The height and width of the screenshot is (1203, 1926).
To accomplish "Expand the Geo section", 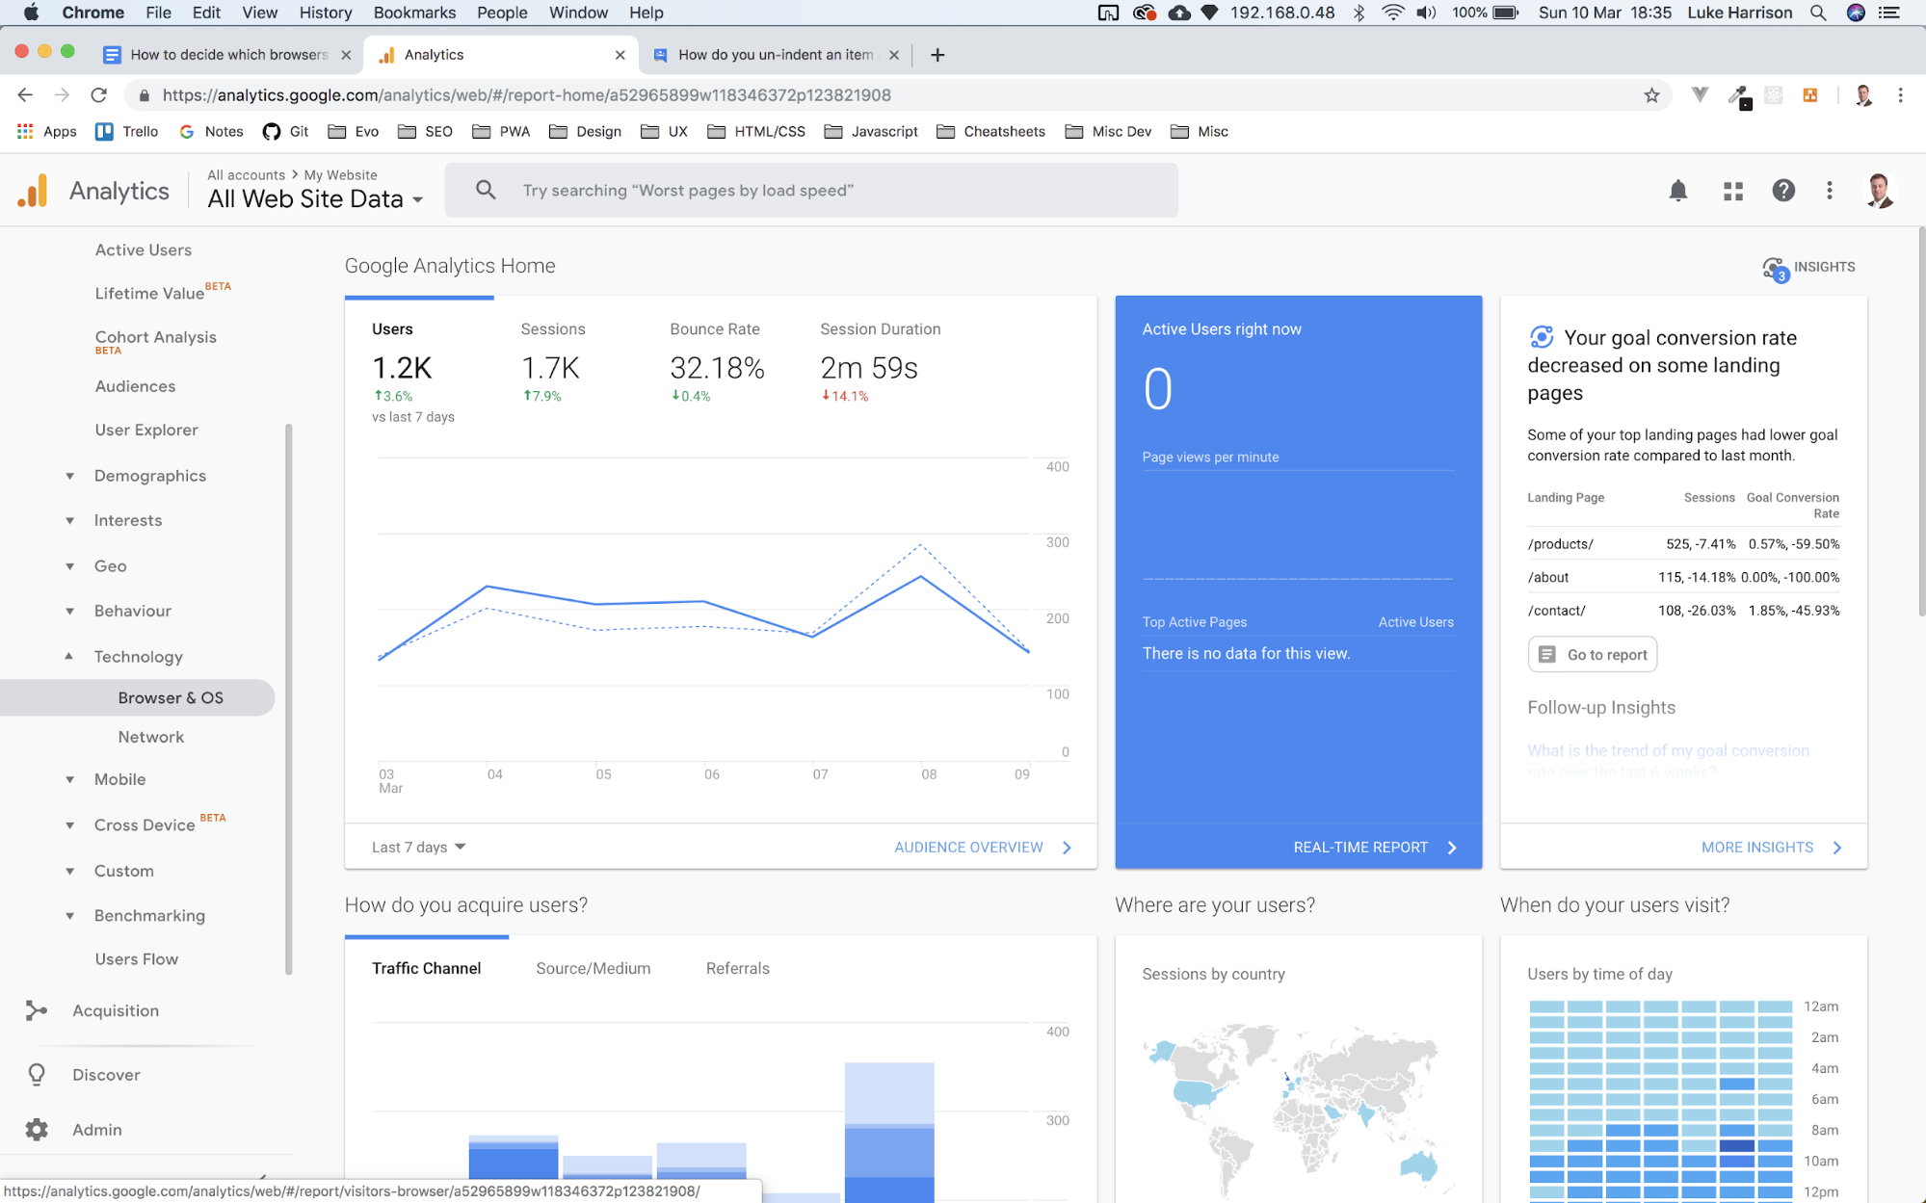I will pos(70,566).
